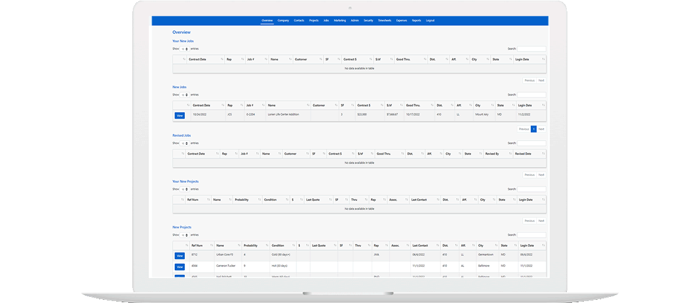Sort Revised Jobs by Customer
The width and height of the screenshot is (679, 304).
pyautogui.click(x=296, y=153)
